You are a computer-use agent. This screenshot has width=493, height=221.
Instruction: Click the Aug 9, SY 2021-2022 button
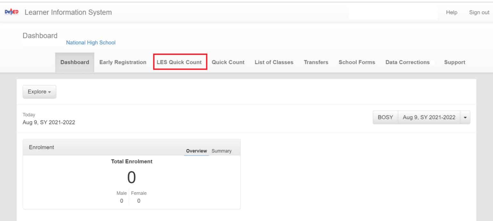(x=429, y=118)
